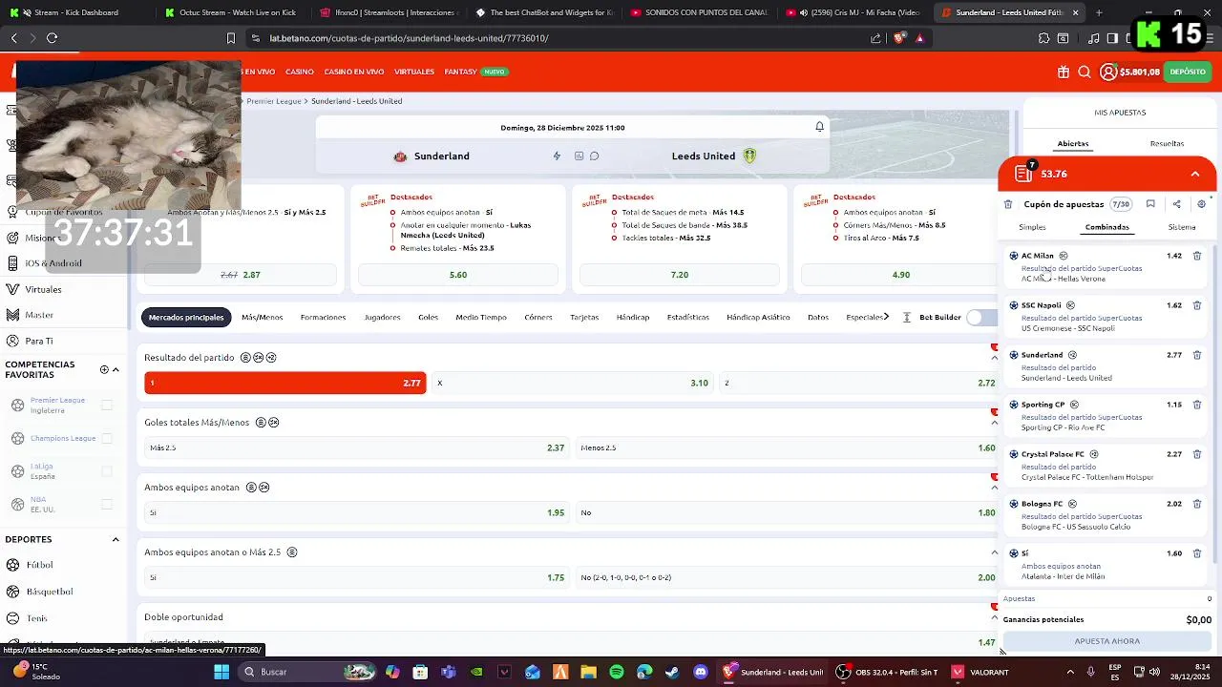Select the Simples bet slip tab
This screenshot has width=1222, height=687.
1032,227
